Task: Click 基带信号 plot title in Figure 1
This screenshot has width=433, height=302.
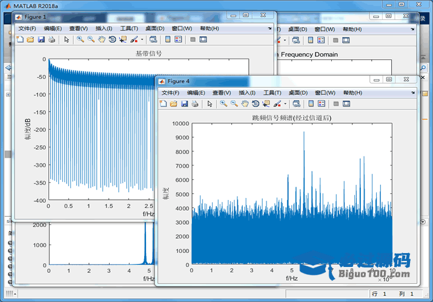Action: tap(148, 53)
